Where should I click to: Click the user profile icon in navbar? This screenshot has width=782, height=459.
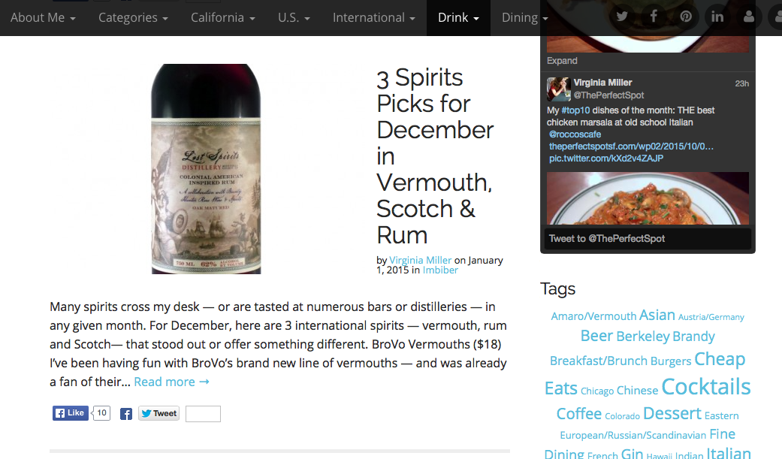pyautogui.click(x=749, y=17)
